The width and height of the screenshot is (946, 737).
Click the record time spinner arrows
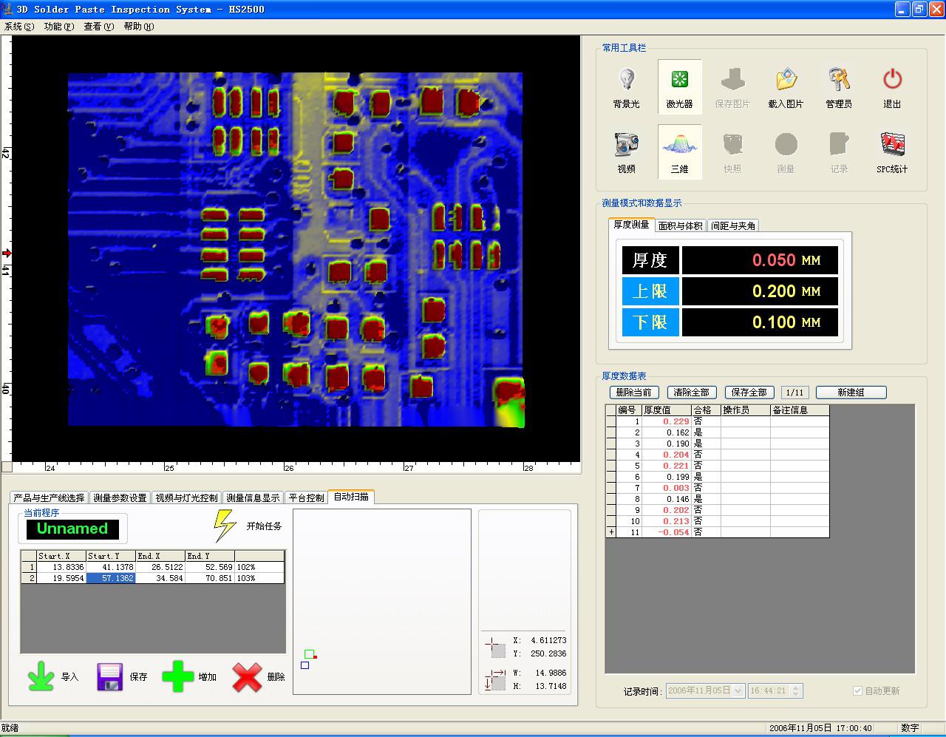click(x=795, y=690)
